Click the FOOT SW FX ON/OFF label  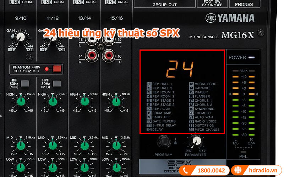pyautogui.click(x=212, y=3)
